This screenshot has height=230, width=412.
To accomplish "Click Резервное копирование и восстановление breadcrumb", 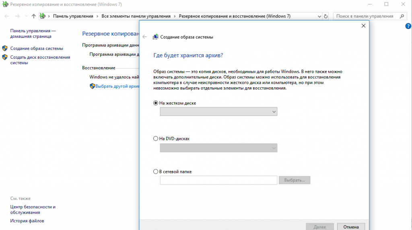I will 235,16.
